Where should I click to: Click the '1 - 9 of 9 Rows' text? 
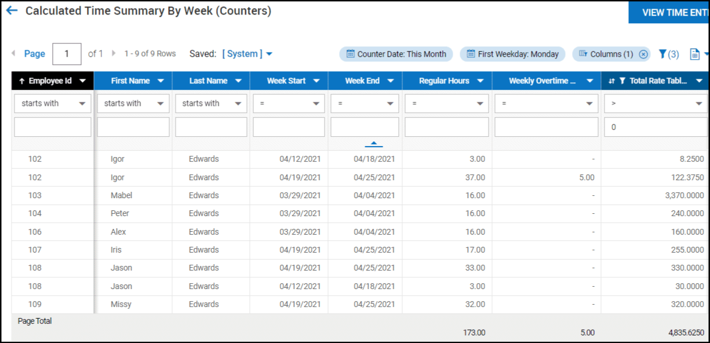pos(150,53)
